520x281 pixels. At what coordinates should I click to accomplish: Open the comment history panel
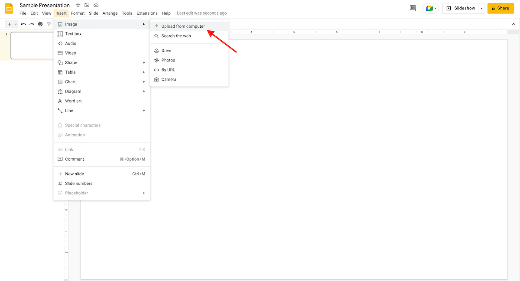pyautogui.click(x=413, y=8)
